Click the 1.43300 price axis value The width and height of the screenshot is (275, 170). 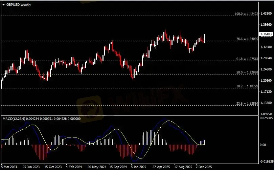(x=266, y=14)
